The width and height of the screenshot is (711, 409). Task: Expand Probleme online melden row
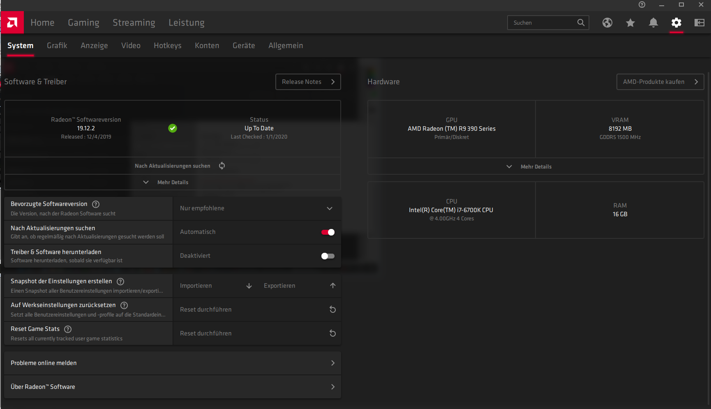pyautogui.click(x=173, y=363)
